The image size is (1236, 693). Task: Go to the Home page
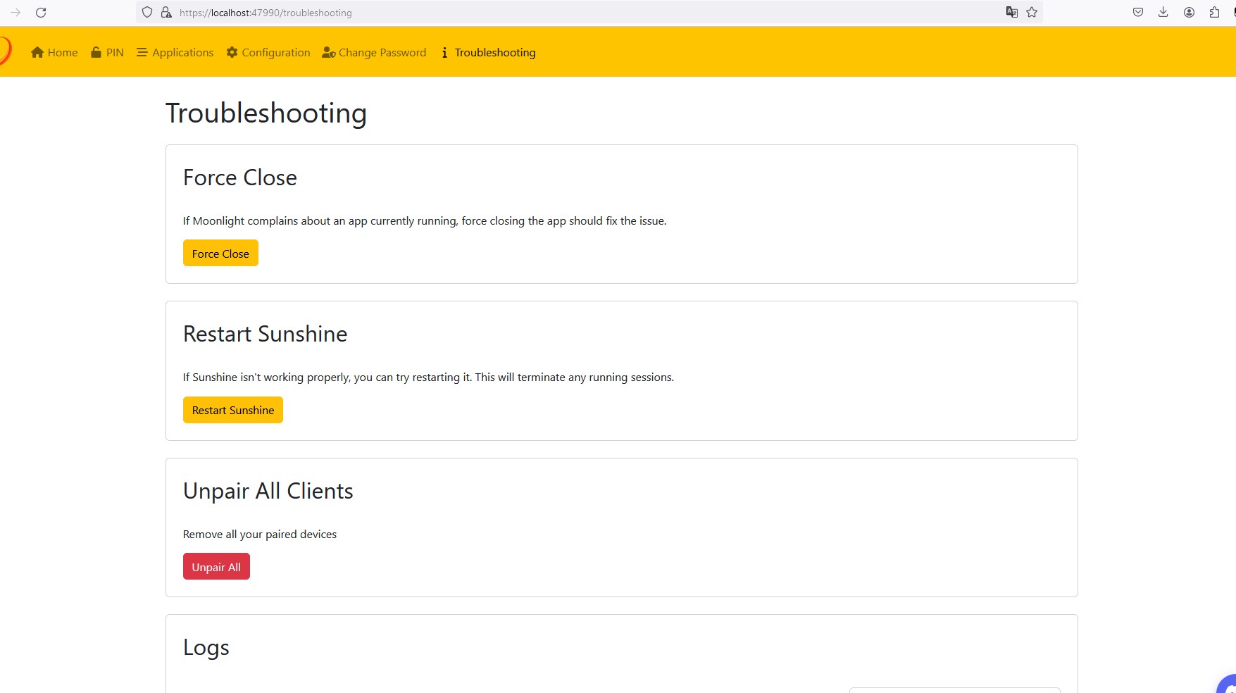coord(54,53)
